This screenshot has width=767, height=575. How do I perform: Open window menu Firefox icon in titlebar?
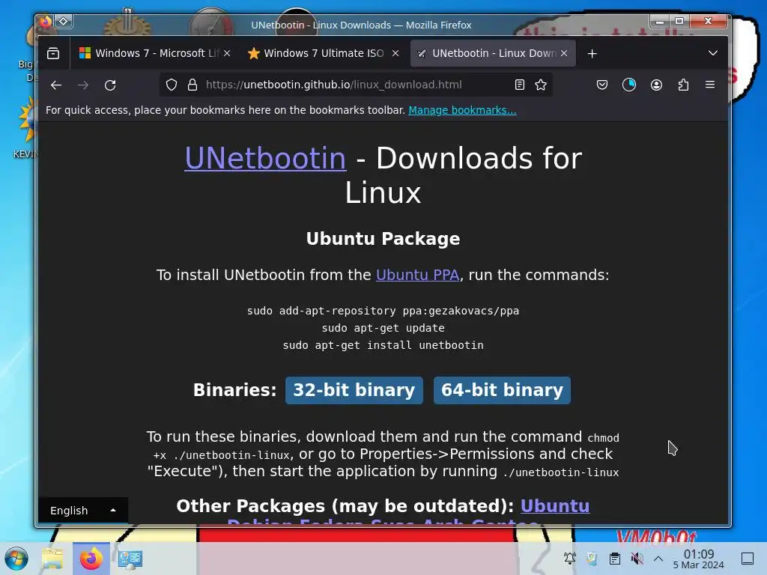(45, 21)
